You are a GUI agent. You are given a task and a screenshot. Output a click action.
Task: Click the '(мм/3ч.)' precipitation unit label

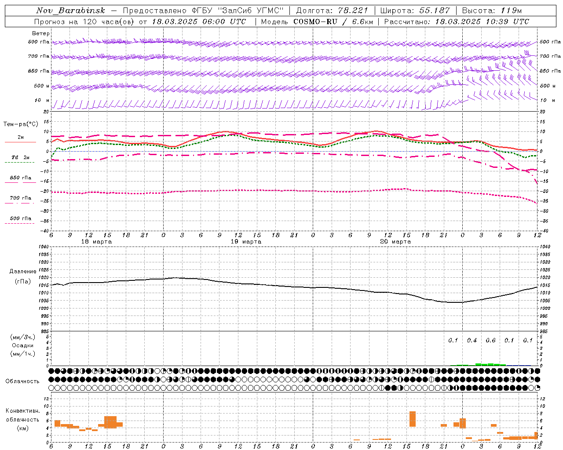pos(22,337)
